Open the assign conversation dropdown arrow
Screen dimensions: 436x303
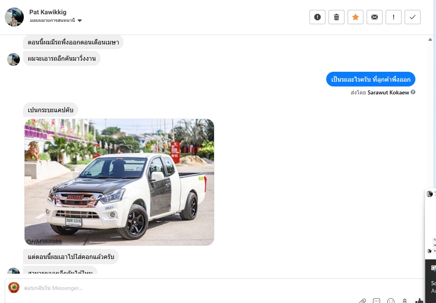[80, 21]
